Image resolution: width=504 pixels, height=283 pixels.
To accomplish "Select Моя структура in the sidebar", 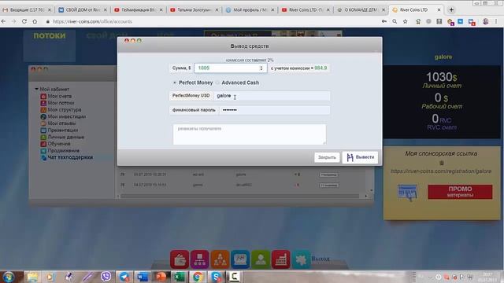I will click(65, 110).
